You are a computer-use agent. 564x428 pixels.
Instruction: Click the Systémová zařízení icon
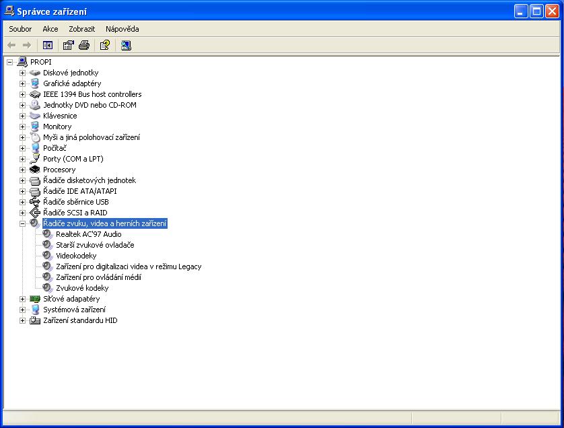click(35, 310)
